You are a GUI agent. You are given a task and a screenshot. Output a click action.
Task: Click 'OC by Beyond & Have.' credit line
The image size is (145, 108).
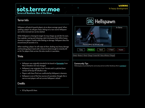pyautogui.click(x=30, y=90)
